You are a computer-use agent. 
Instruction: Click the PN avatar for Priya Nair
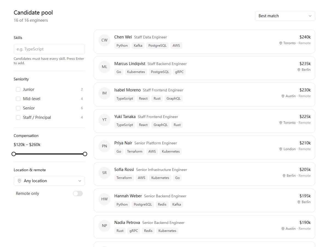(104, 146)
